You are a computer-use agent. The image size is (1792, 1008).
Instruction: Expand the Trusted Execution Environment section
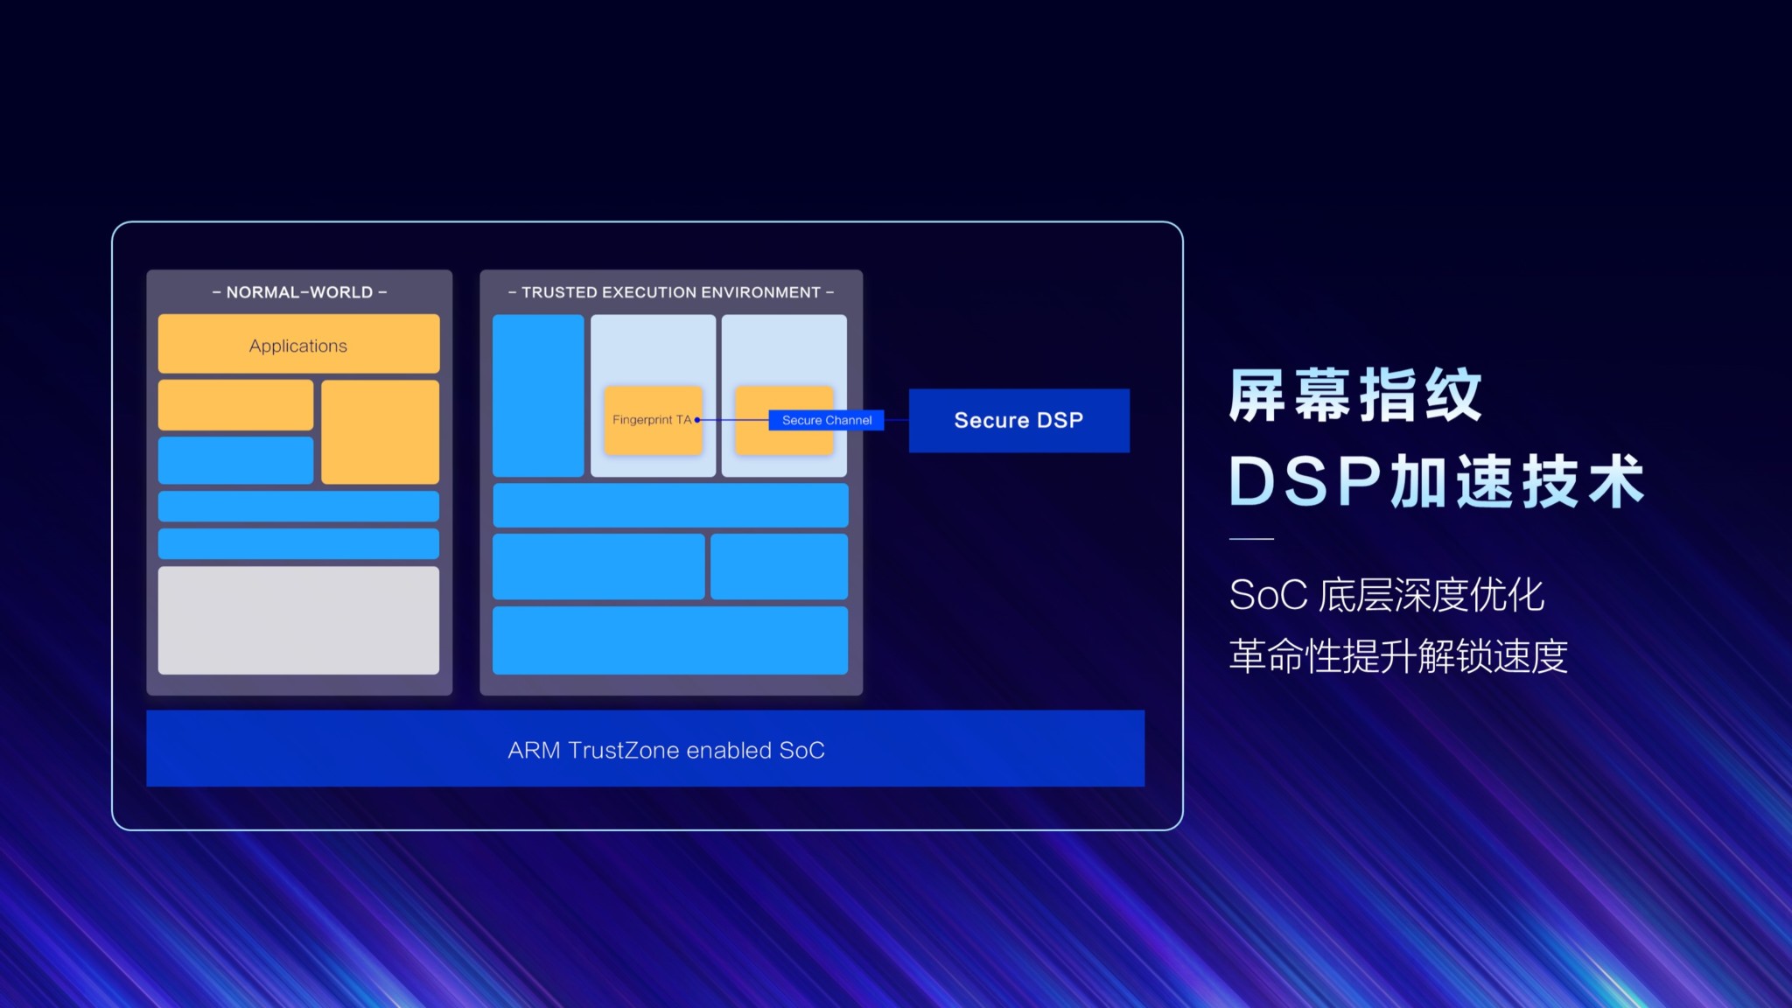coord(671,291)
